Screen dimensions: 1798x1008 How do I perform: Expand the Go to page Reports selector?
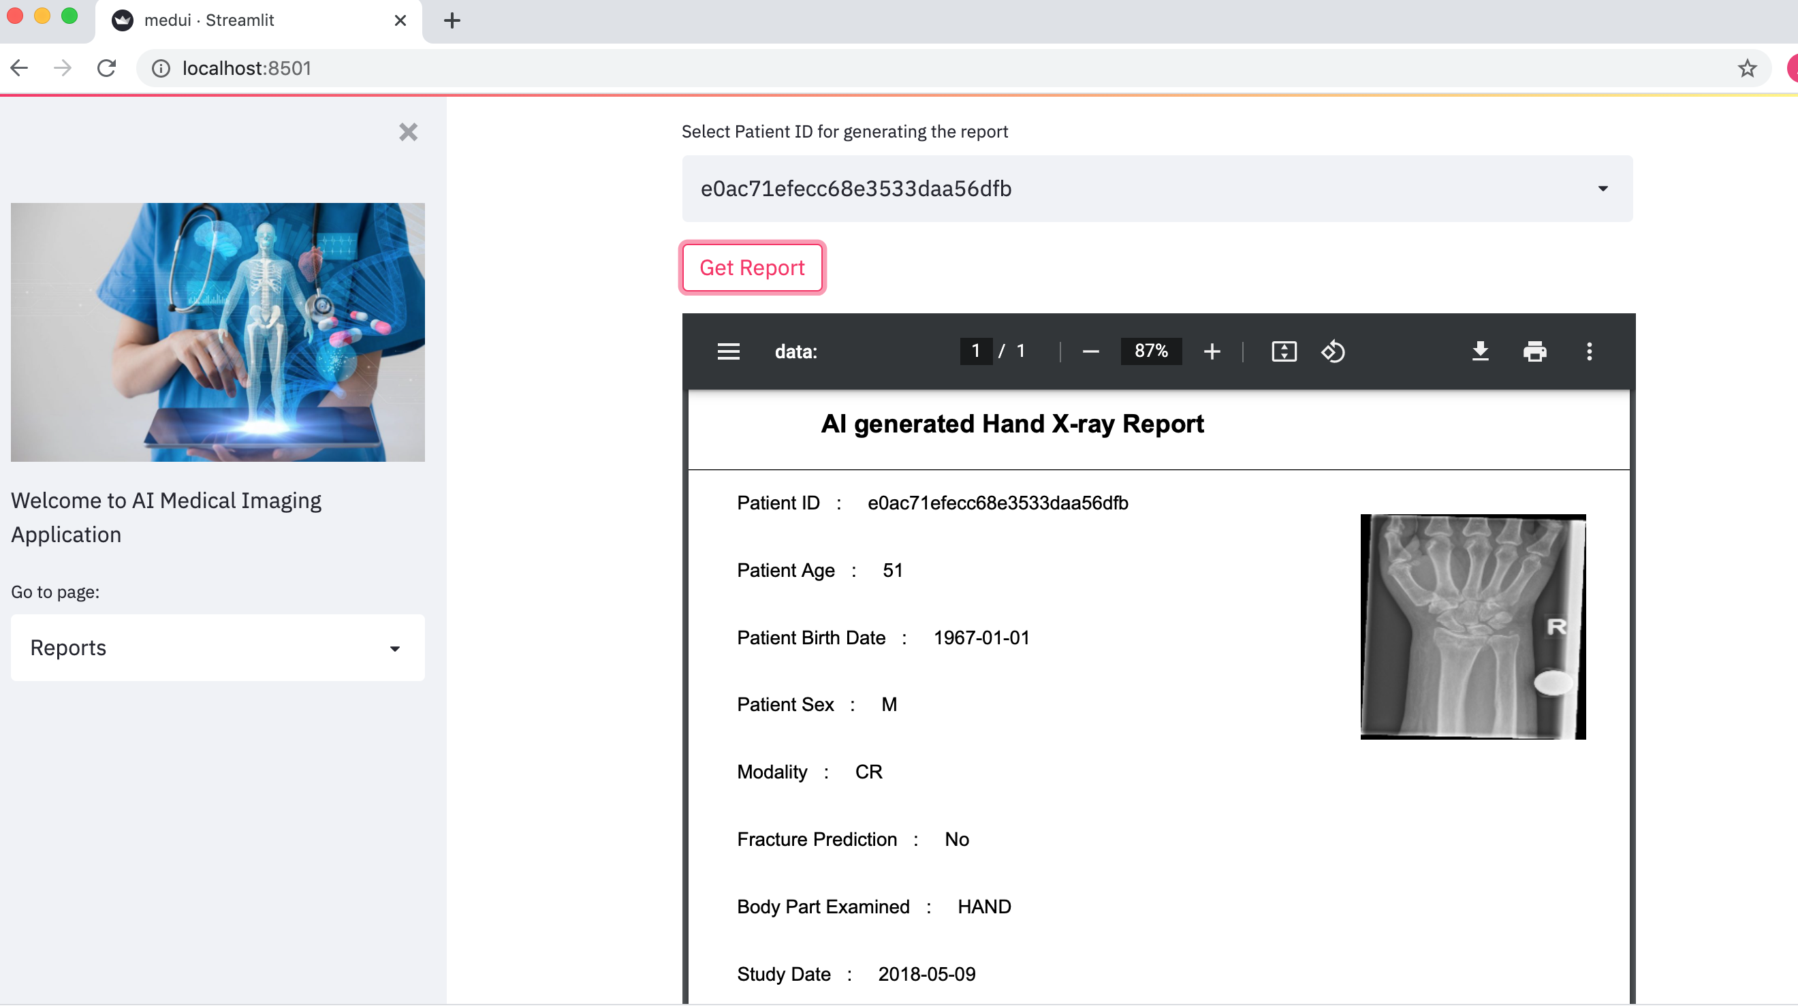tap(217, 648)
